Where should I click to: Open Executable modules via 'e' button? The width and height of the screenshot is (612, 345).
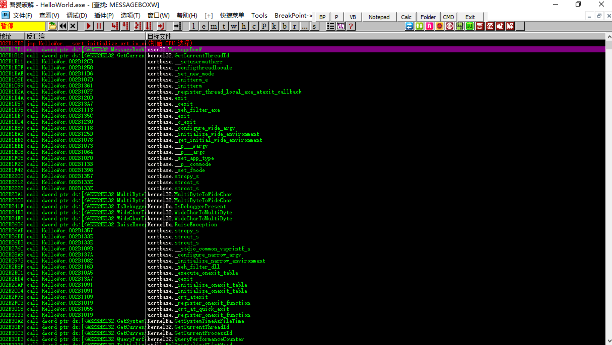[x=203, y=26]
